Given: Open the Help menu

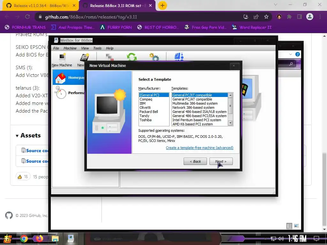Looking at the screenshot, I should pyautogui.click(x=110, y=48).
